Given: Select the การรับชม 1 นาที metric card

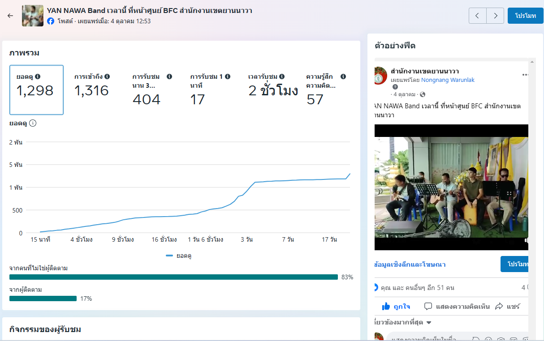Looking at the screenshot, I should coord(210,90).
